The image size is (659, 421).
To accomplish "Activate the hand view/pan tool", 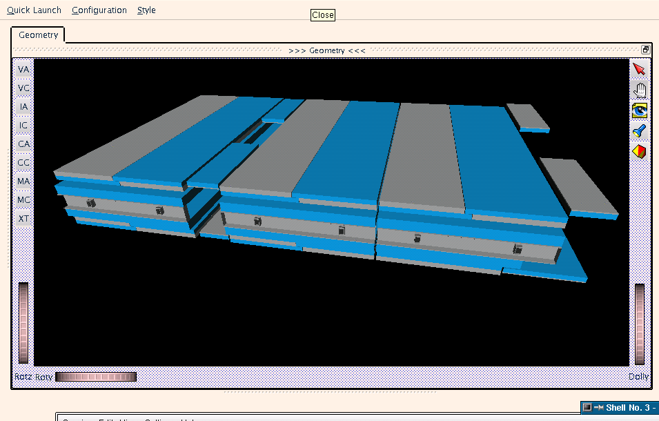I will [639, 90].
